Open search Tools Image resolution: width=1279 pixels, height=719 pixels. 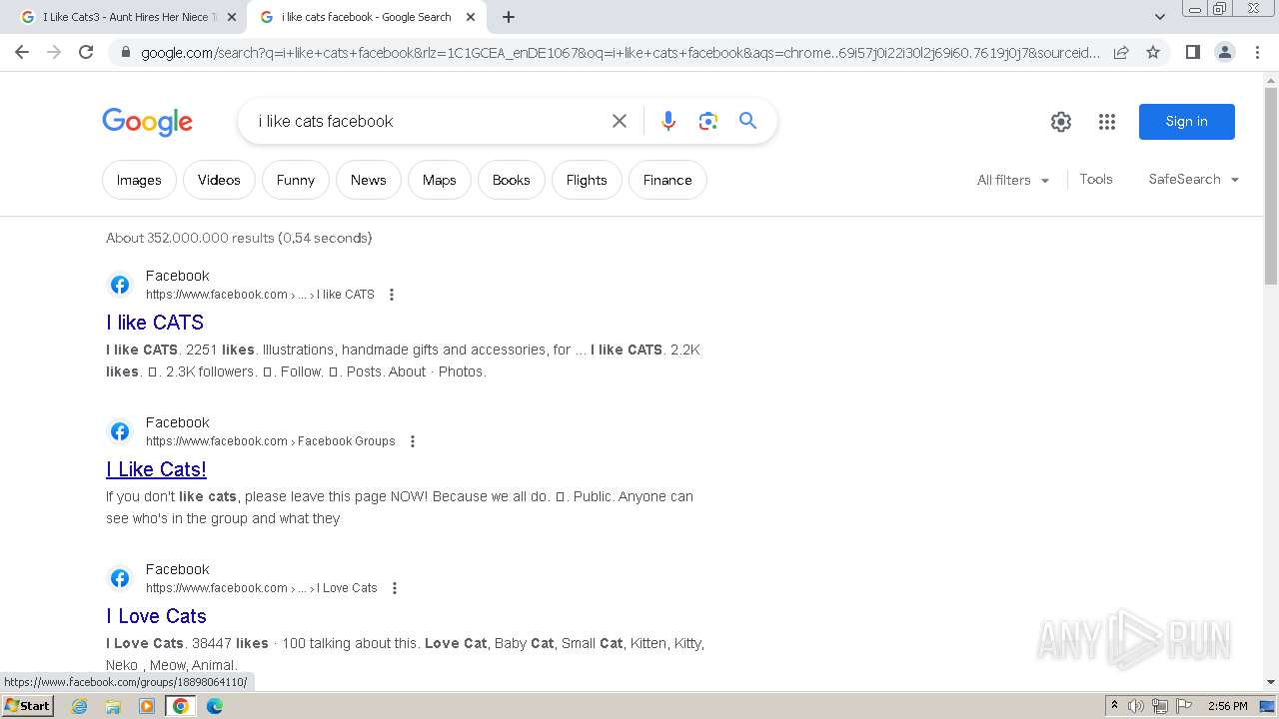coord(1096,179)
